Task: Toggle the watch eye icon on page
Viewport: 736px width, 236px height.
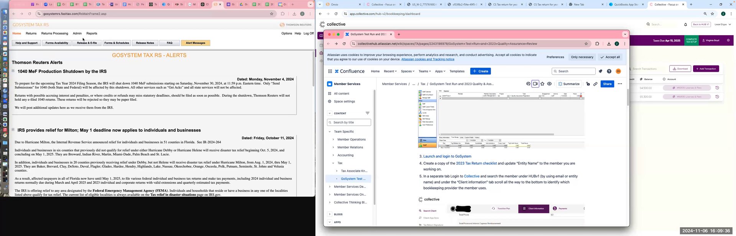Action: (x=549, y=84)
